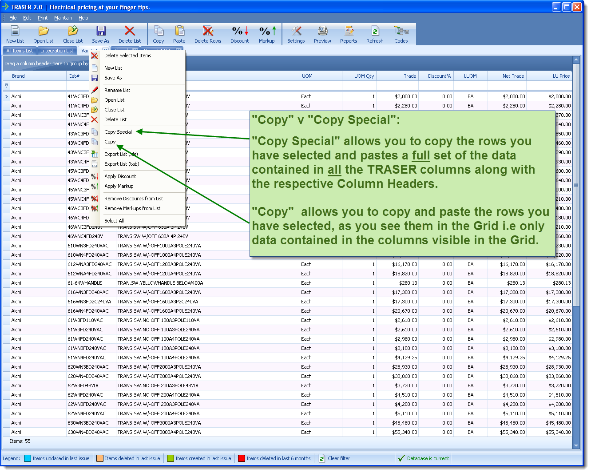Click the filter row funnel icon
This screenshot has width=591, height=473.
[6, 85]
